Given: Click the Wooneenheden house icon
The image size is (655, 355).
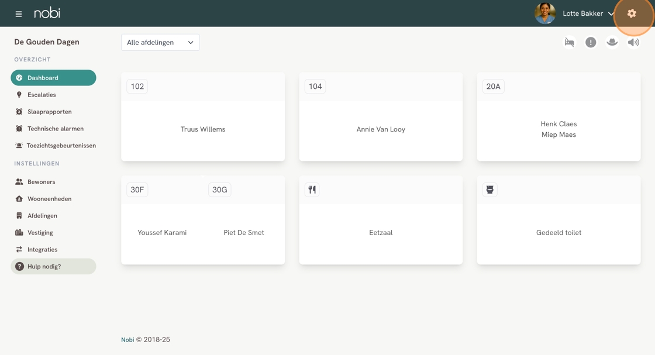Looking at the screenshot, I should coord(19,199).
